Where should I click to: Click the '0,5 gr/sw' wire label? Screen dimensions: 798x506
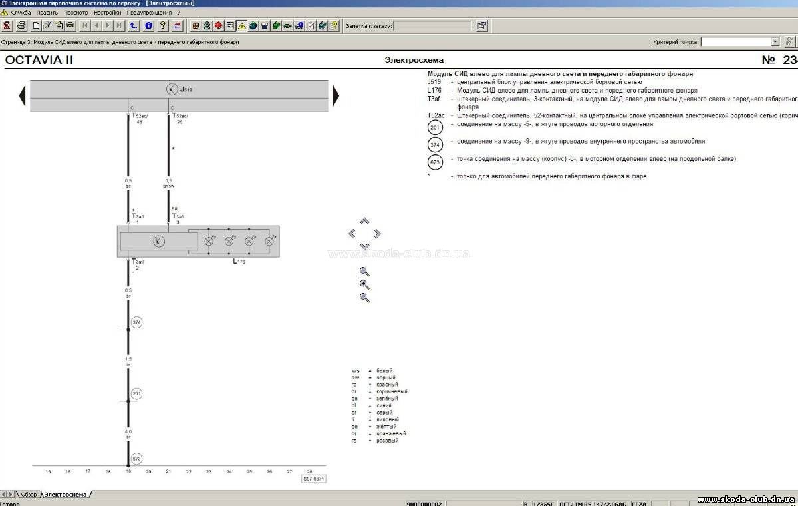169,183
